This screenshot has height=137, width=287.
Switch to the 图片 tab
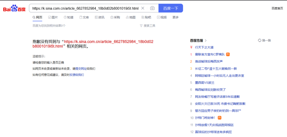53,17
